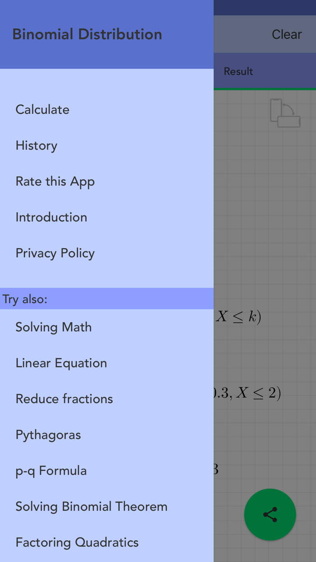Open the Solving Math app suggestion
This screenshot has width=316, height=562.
[53, 327]
